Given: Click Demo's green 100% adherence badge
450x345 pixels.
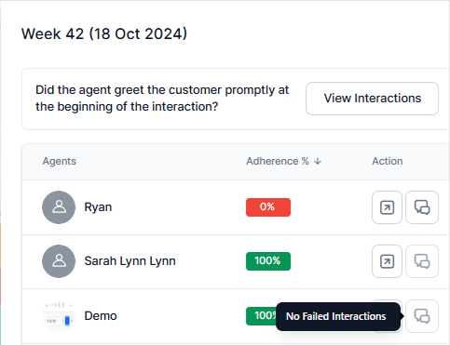Looking at the screenshot, I should tap(261, 316).
